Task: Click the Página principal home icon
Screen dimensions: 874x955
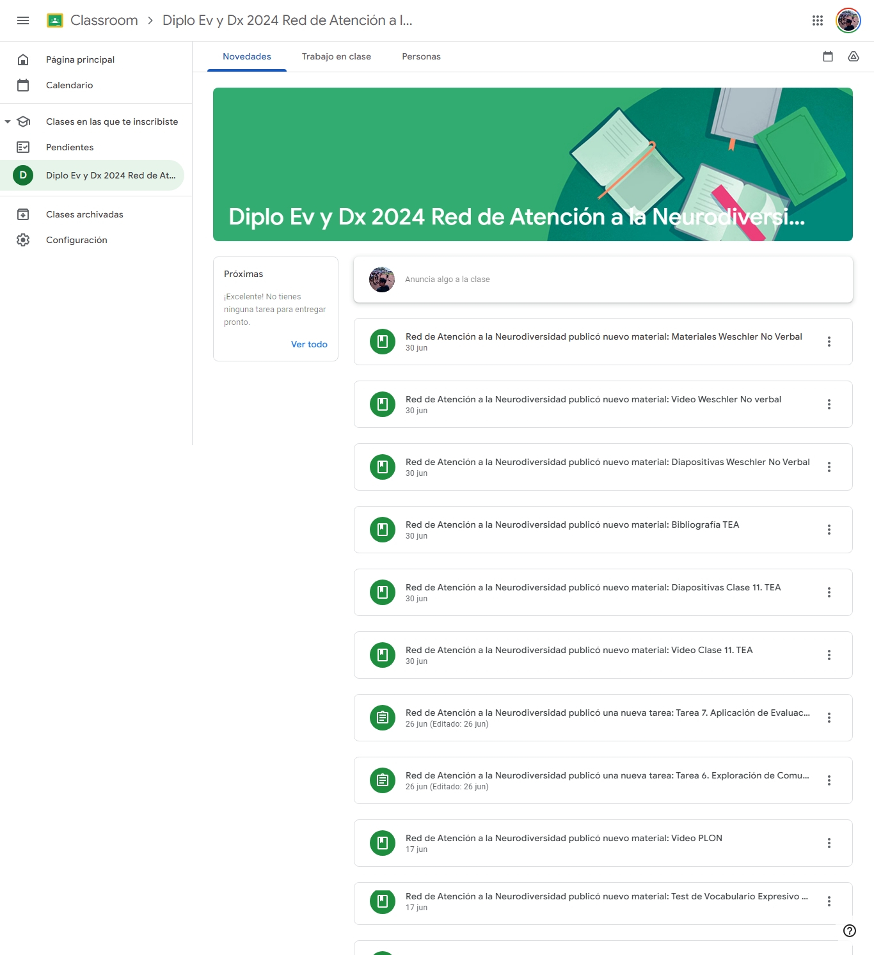Action: click(x=23, y=59)
